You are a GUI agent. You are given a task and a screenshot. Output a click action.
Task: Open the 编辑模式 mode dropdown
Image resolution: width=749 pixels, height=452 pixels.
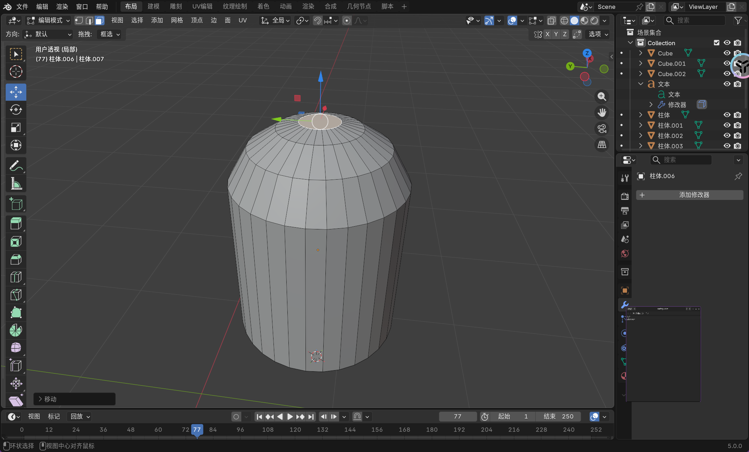pos(49,21)
